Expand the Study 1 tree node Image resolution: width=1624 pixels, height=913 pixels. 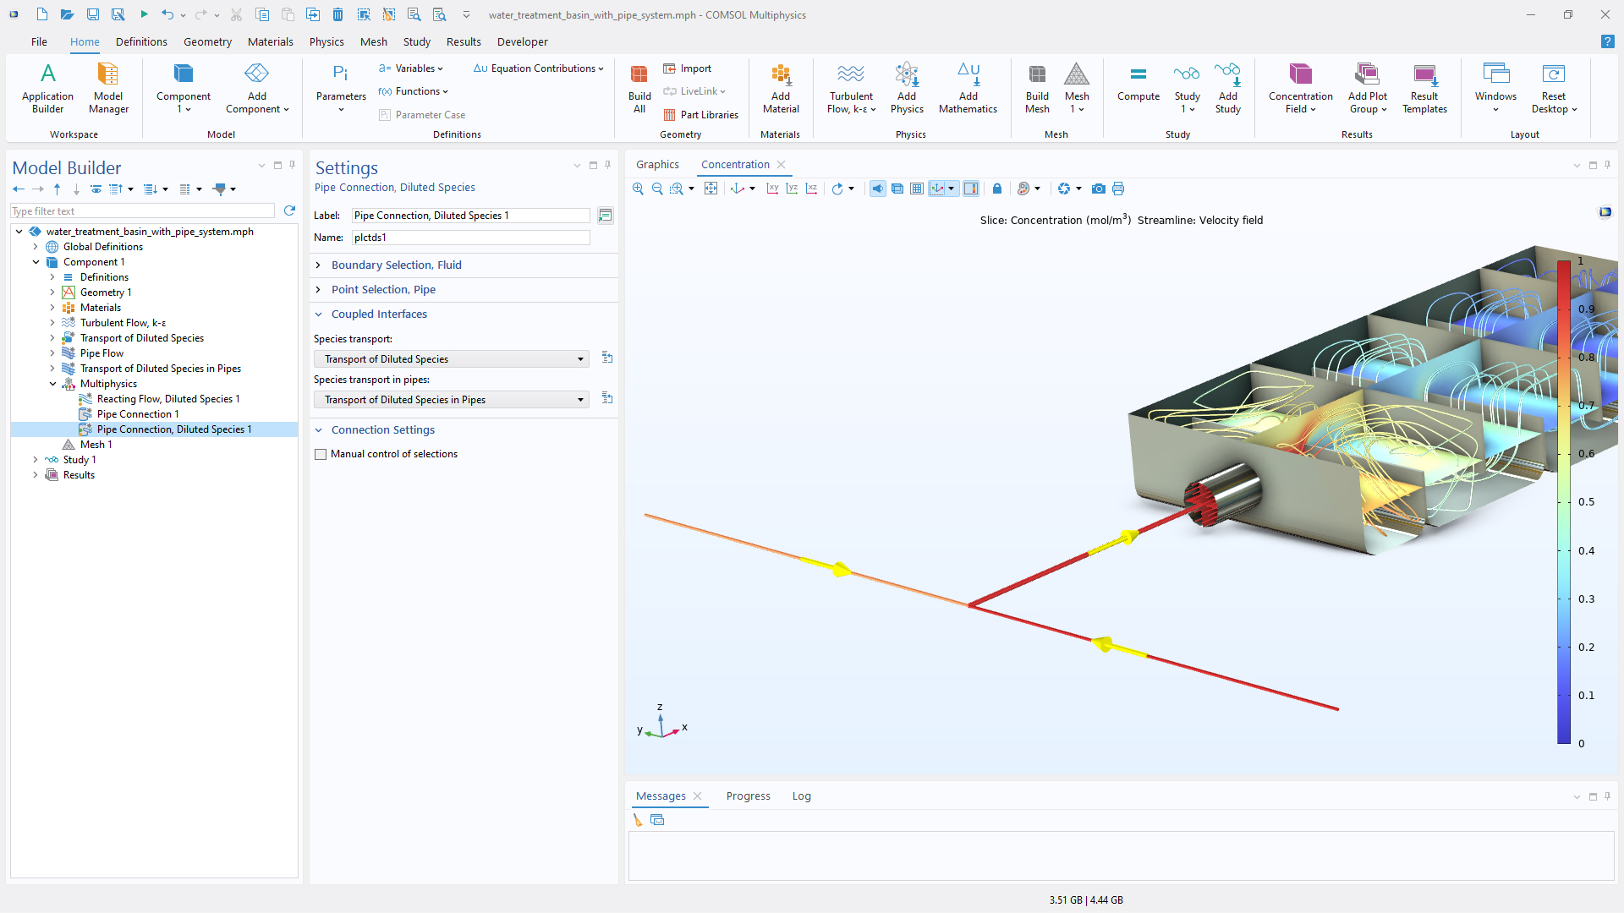(x=36, y=460)
